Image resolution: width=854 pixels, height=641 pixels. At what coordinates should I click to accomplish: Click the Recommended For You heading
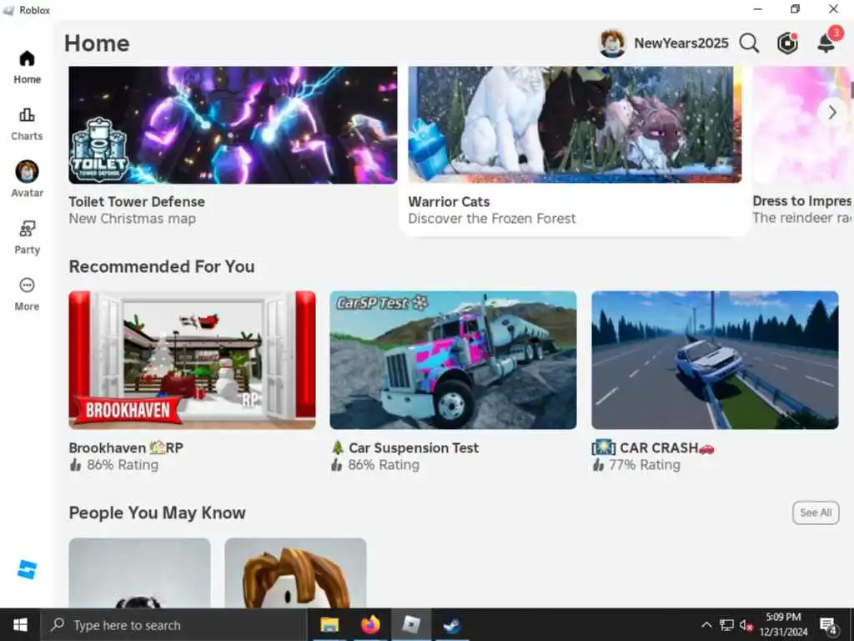tap(162, 266)
